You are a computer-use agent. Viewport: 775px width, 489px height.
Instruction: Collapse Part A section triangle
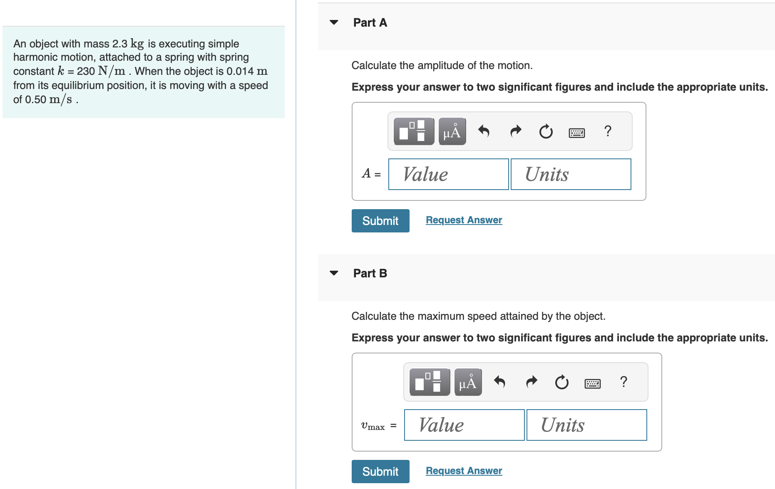coord(334,22)
